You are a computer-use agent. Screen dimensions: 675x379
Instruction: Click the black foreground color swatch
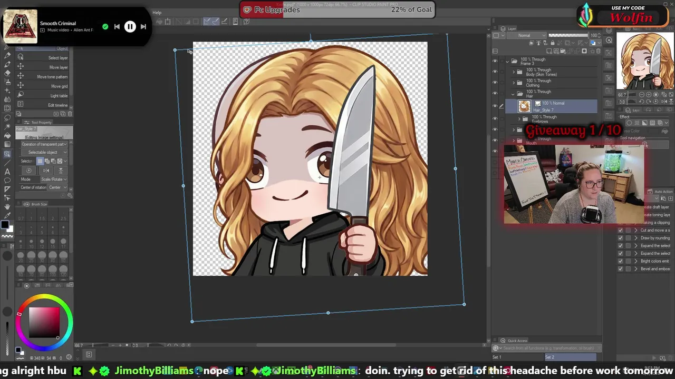point(5,225)
